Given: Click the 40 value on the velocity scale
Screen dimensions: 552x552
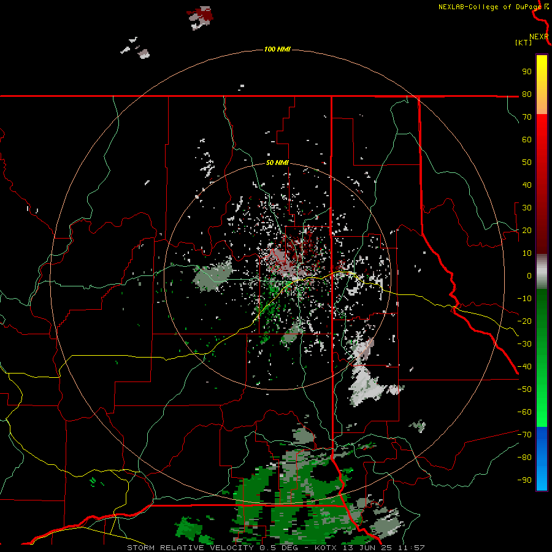Looking at the screenshot, I should coord(527,185).
